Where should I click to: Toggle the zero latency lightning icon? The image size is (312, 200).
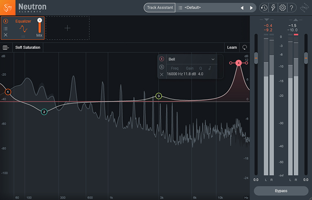(273, 8)
